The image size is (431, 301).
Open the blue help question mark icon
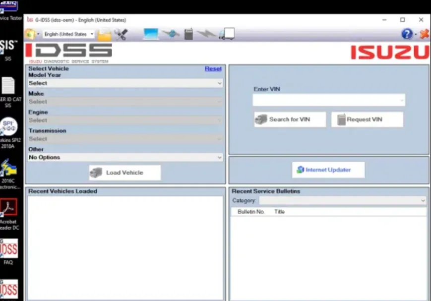[407, 34]
